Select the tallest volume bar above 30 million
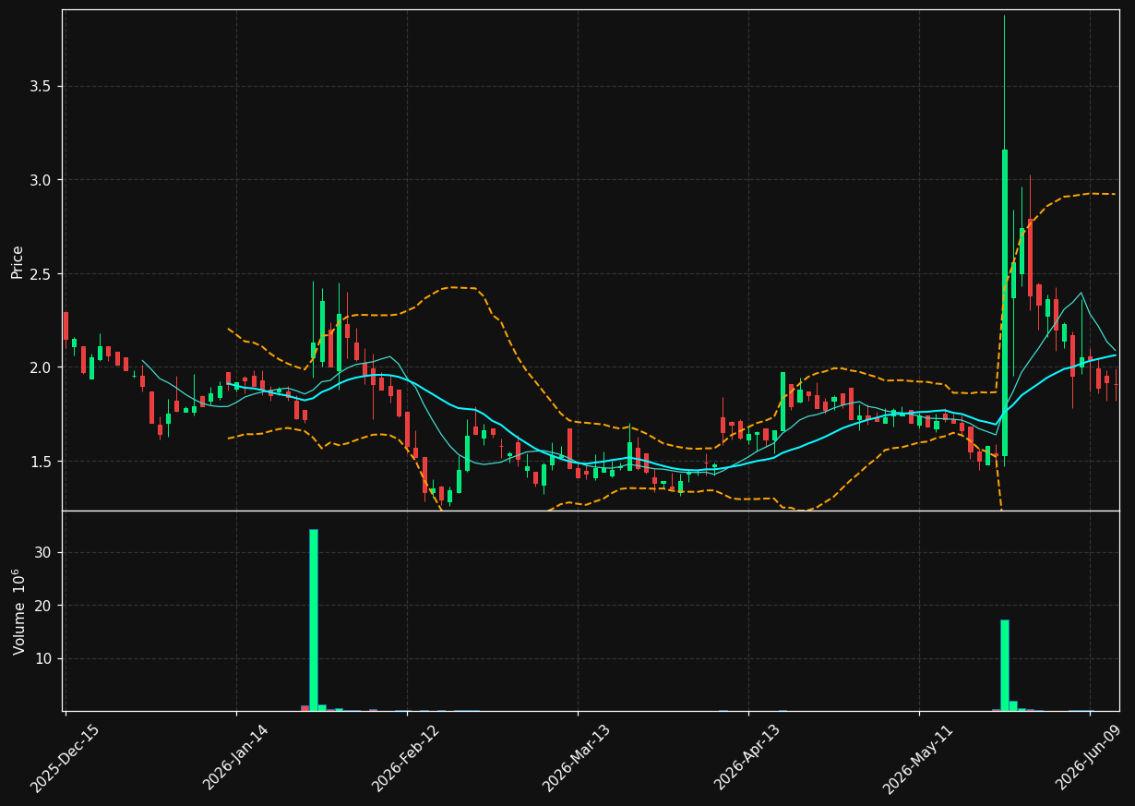 tap(314, 620)
